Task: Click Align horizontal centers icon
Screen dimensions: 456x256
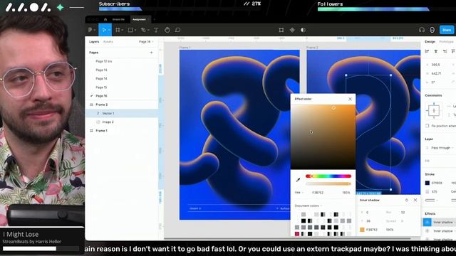Action: click(435, 51)
